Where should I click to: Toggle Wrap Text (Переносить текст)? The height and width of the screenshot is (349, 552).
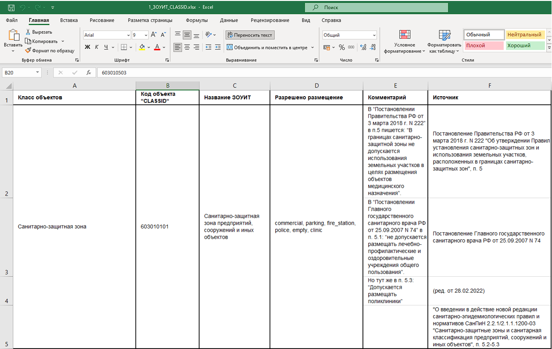(250, 35)
